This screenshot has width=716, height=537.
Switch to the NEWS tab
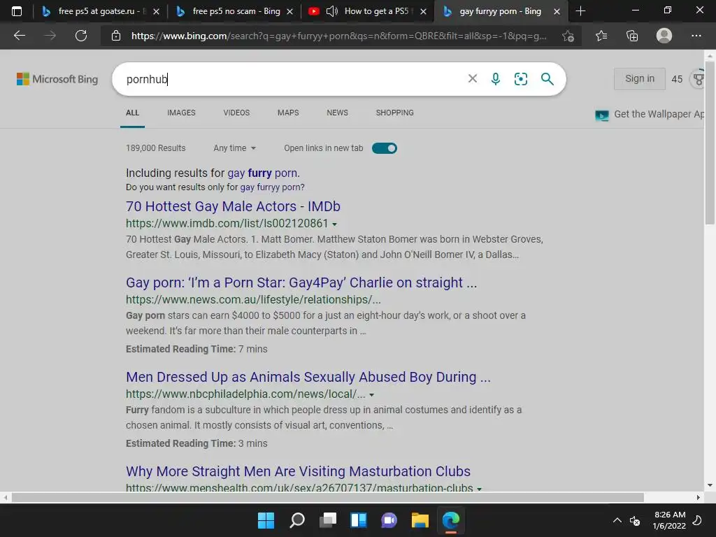[x=338, y=113]
